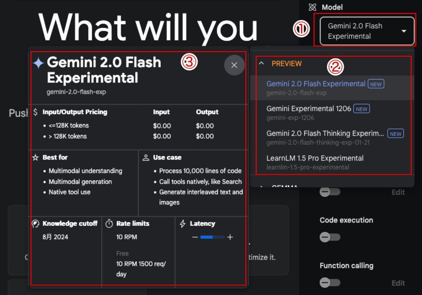422x295 pixels.
Task: Collapse the PREVIEW model group
Action: point(261,63)
